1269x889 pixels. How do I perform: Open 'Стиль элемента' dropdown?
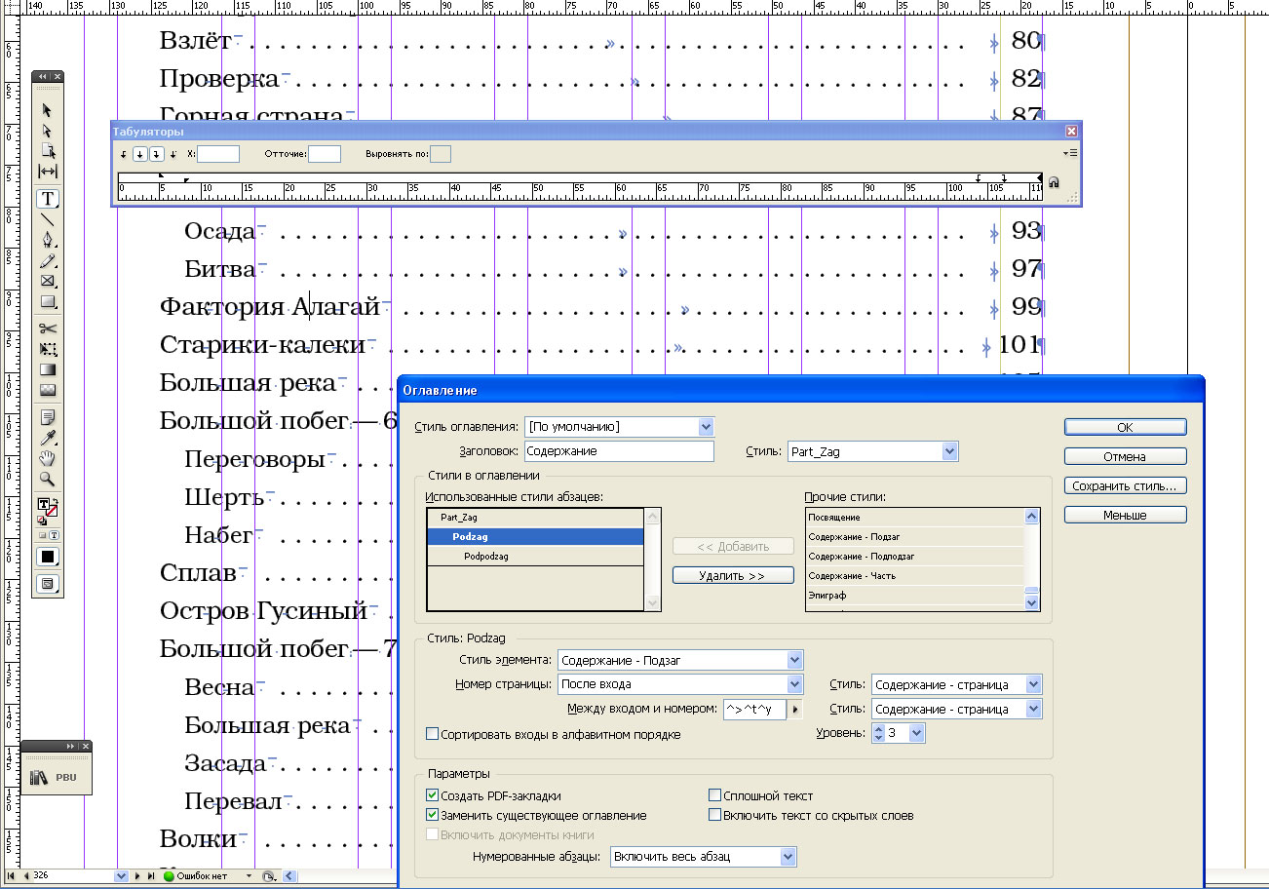coord(794,660)
